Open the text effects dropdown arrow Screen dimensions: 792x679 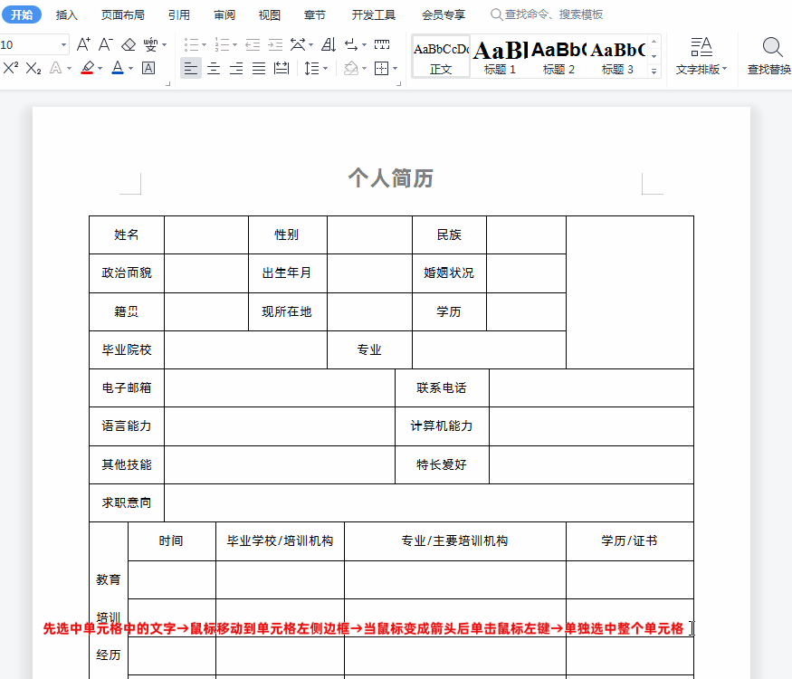pyautogui.click(x=69, y=68)
